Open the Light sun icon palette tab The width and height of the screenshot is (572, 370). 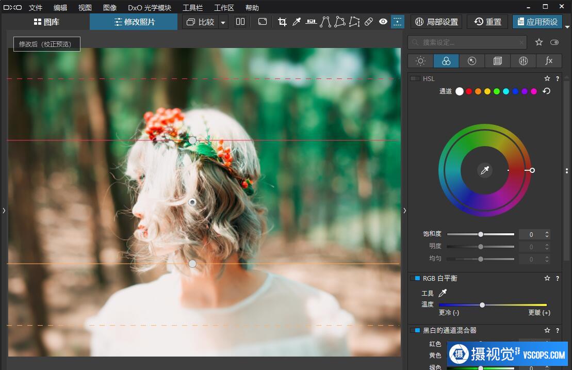pyautogui.click(x=420, y=61)
